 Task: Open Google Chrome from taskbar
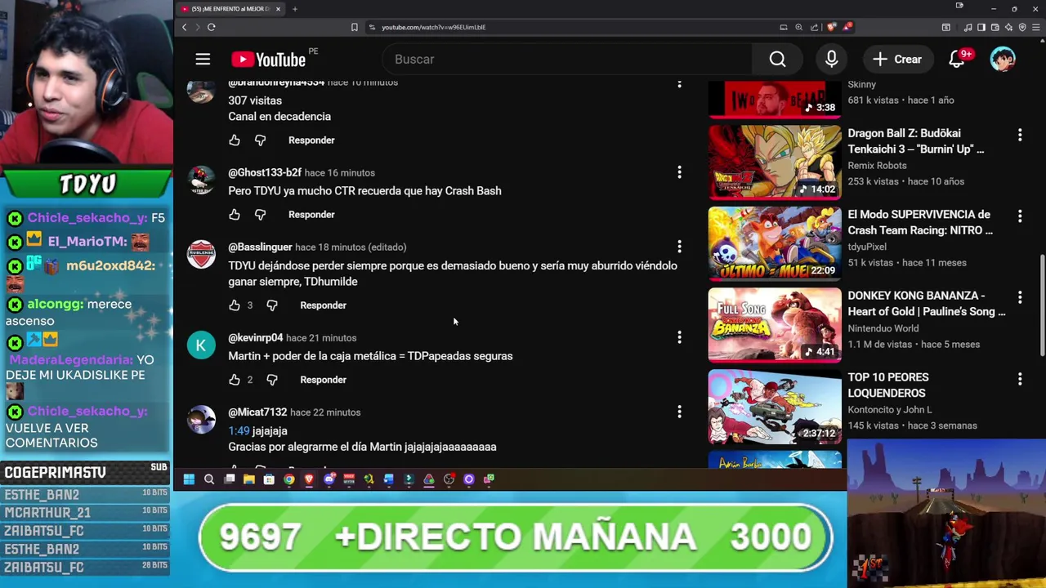[x=289, y=479]
